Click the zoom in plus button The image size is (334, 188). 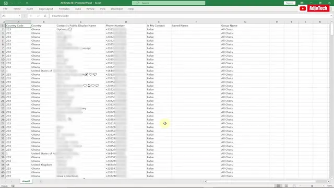[x=324, y=186]
